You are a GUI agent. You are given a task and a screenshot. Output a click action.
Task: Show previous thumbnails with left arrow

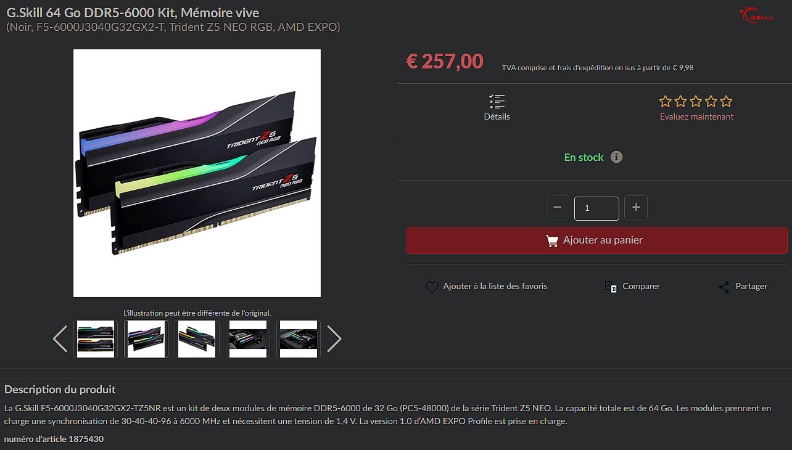(60, 338)
